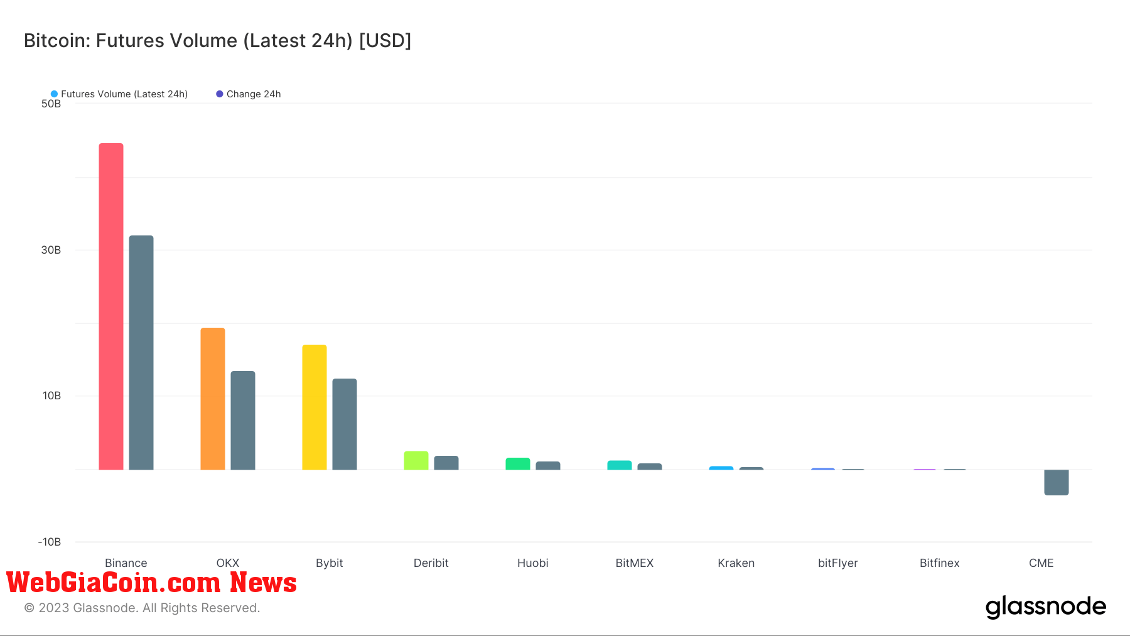
Task: Click the CME axis label
Action: click(1041, 563)
